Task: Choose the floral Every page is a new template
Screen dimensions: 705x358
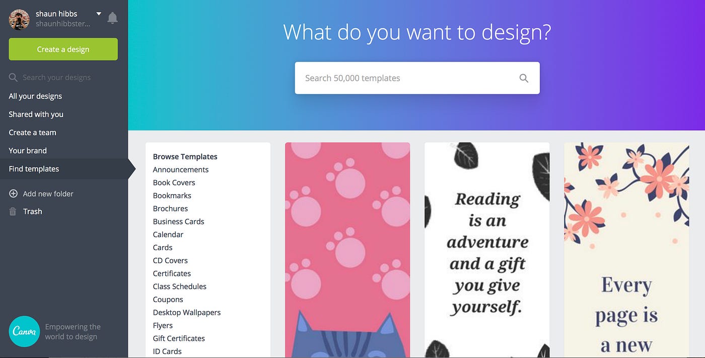Action: [626, 250]
